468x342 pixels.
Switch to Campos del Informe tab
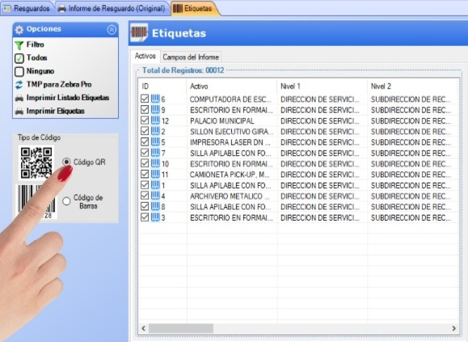pos(191,57)
